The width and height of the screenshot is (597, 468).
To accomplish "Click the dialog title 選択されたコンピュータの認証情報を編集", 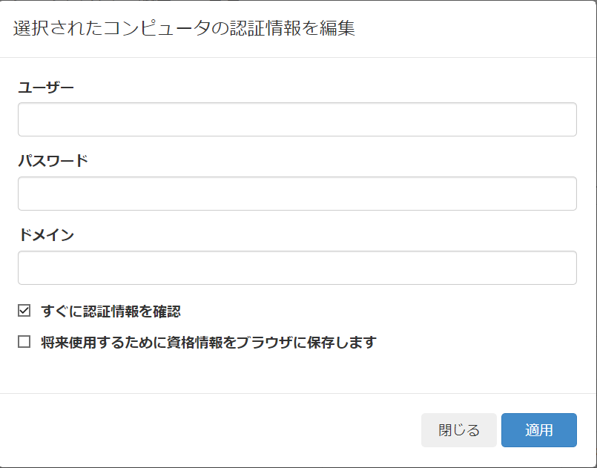I will 184,29.
